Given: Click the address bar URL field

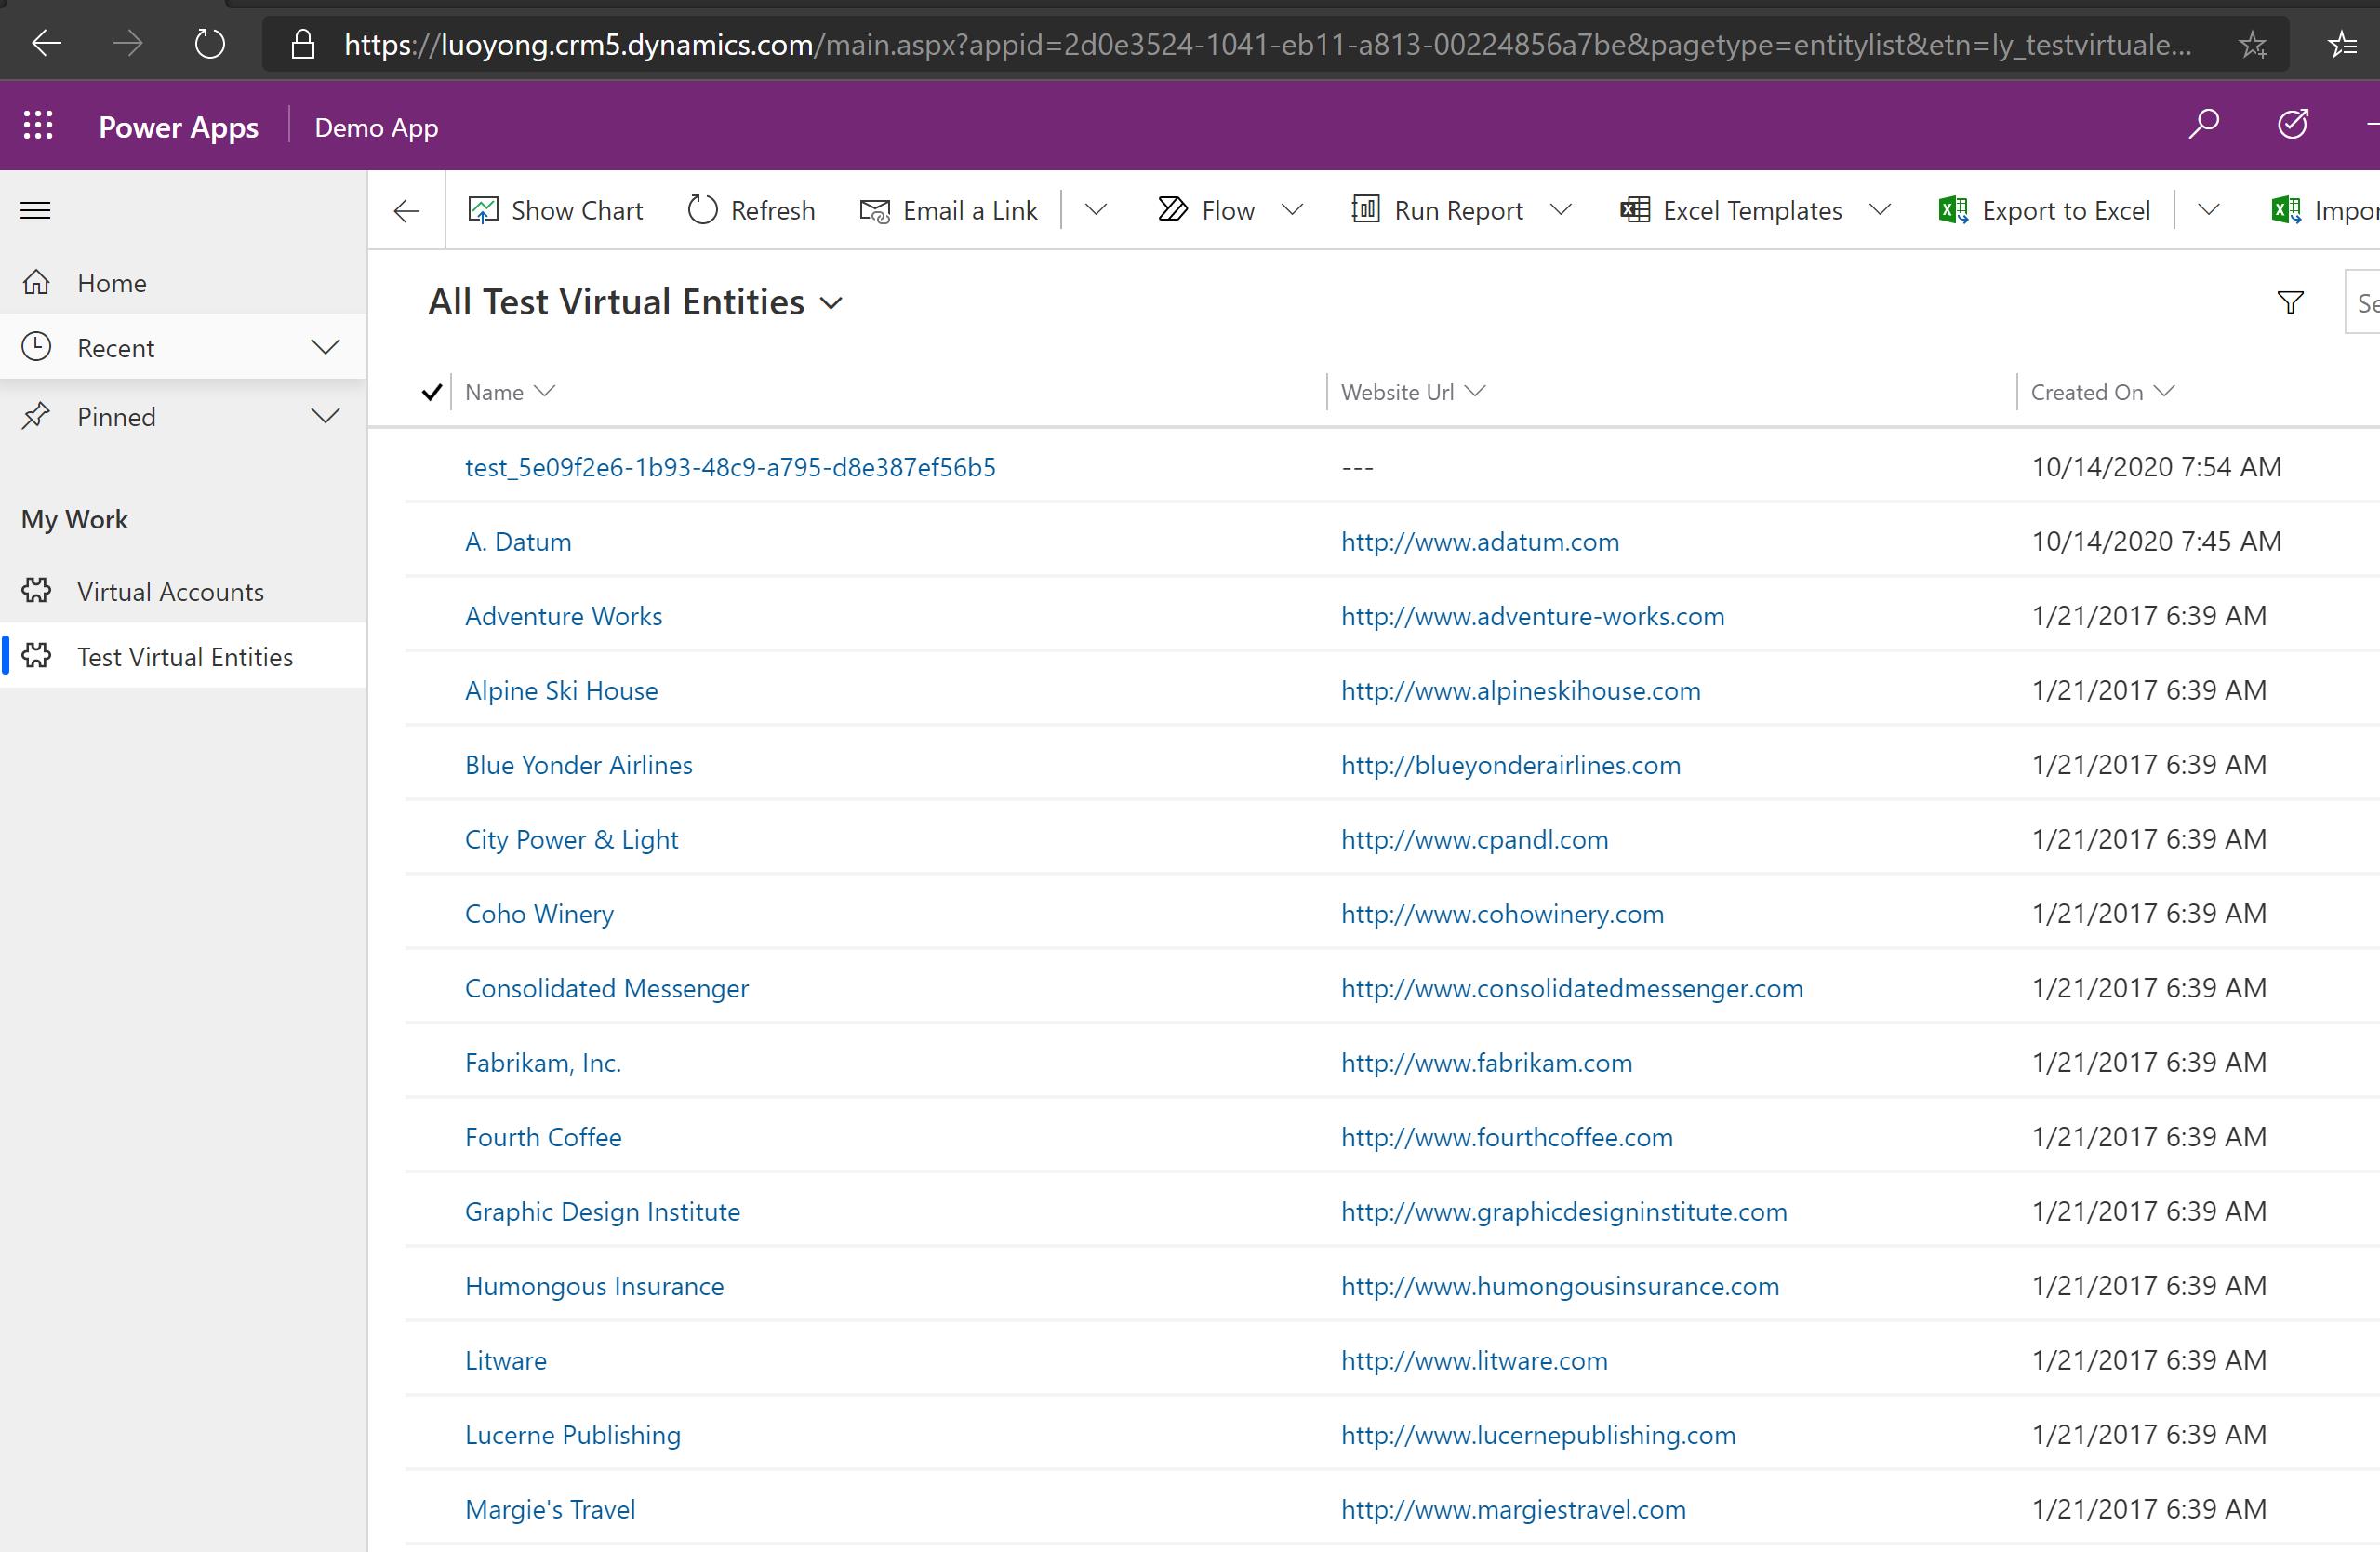Looking at the screenshot, I should pyautogui.click(x=1268, y=44).
